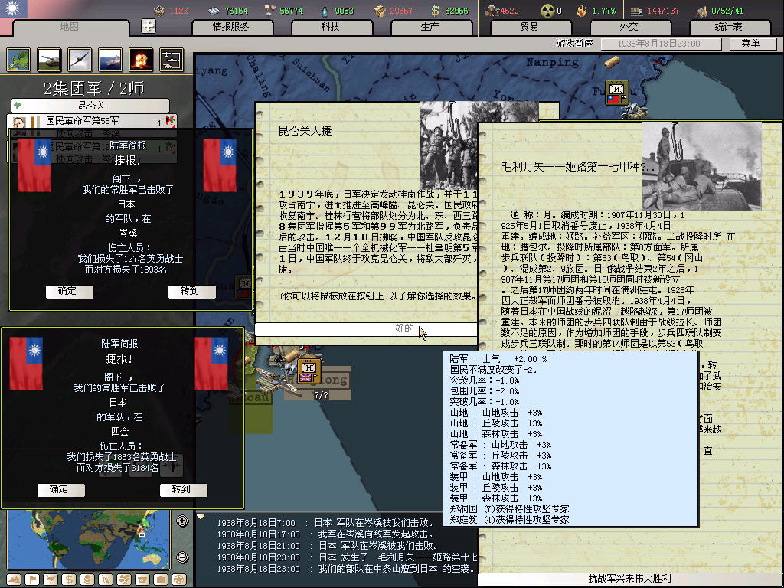Viewport: 784px width, 588px height.
Task: Switch to the 地图 map tab
Action: tap(70, 28)
